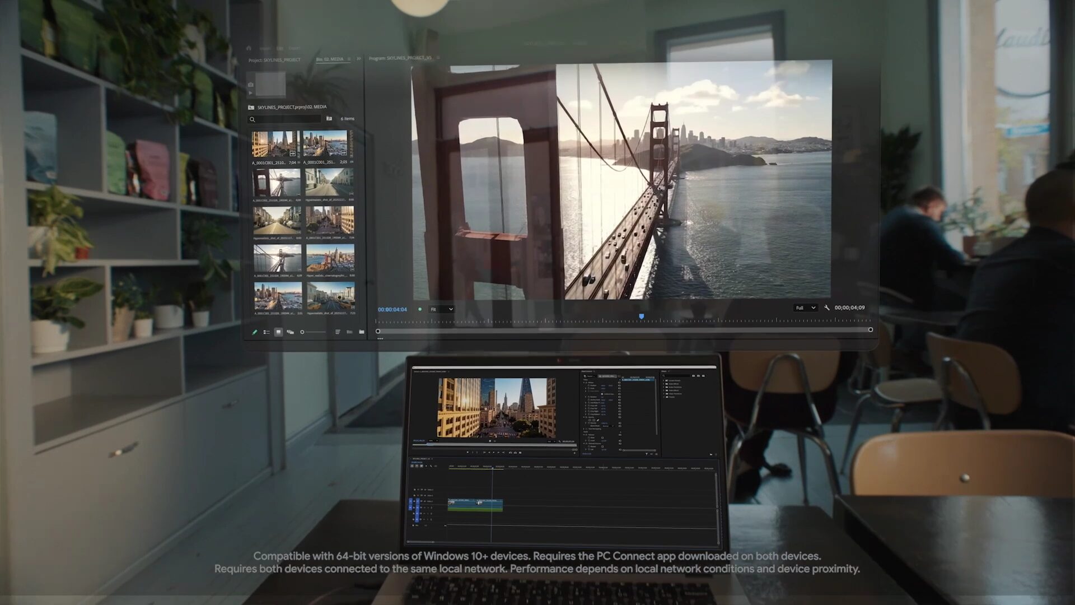1075x605 pixels.
Task: Open the Fit zoom level dropdown
Action: coord(442,309)
